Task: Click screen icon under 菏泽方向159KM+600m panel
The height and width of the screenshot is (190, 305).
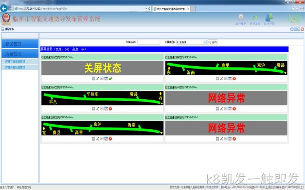Action: pyautogui.click(x=217, y=109)
